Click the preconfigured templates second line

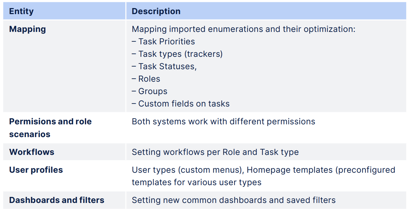click(x=196, y=182)
